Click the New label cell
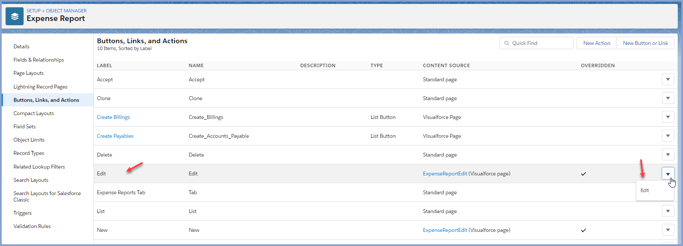 click(102, 230)
